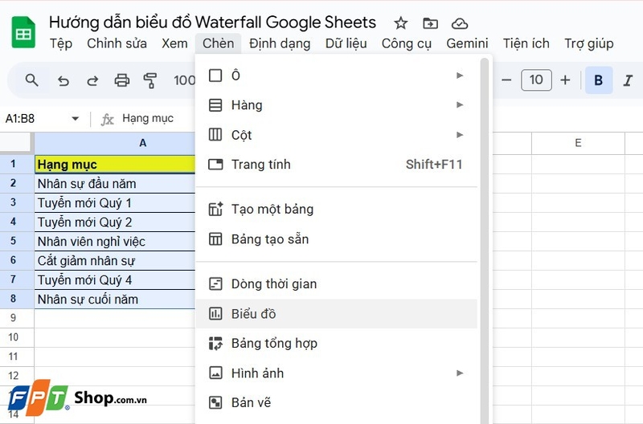Open the Trợ giúp menu
The width and height of the screenshot is (643, 424).
589,43
